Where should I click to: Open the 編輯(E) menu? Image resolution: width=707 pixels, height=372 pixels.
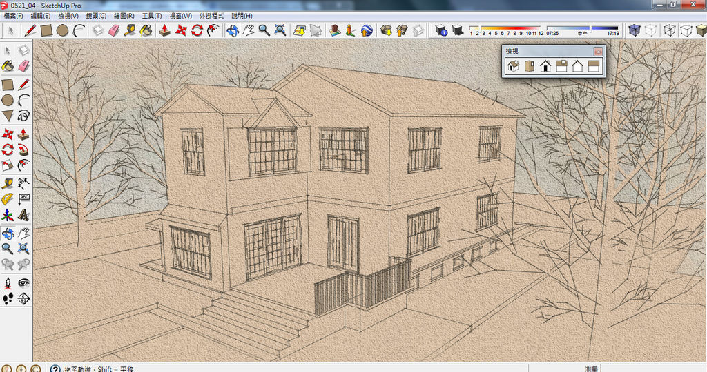[x=41, y=16]
